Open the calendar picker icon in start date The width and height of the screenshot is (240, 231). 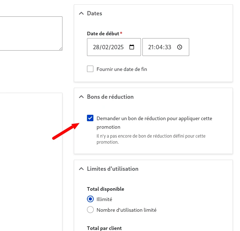(x=132, y=47)
